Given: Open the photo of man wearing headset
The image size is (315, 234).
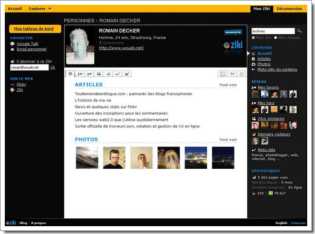Looking at the screenshot, I should coord(114,157).
